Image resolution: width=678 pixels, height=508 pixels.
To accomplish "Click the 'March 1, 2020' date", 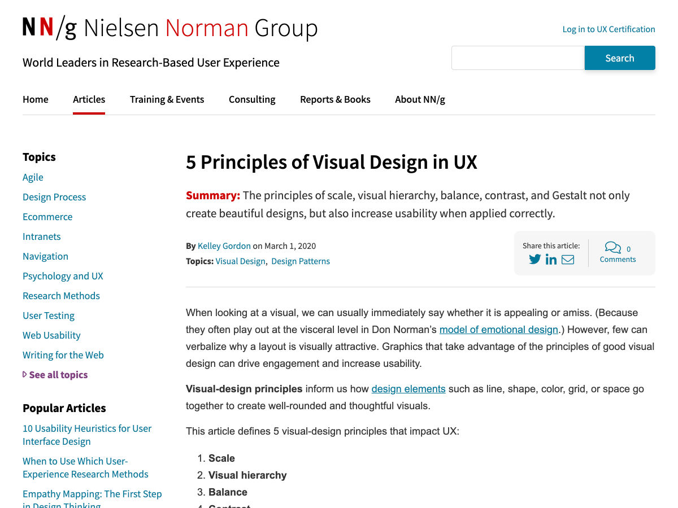I will 290,246.
